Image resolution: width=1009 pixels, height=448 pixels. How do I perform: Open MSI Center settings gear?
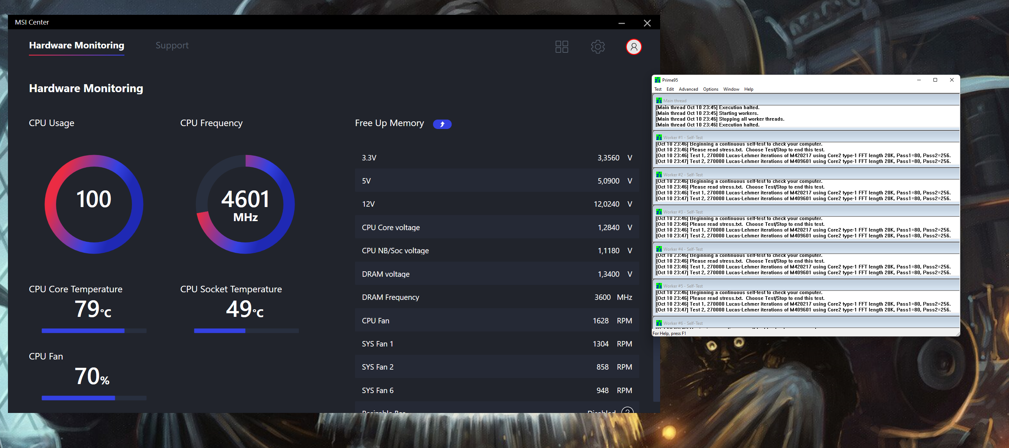click(597, 47)
